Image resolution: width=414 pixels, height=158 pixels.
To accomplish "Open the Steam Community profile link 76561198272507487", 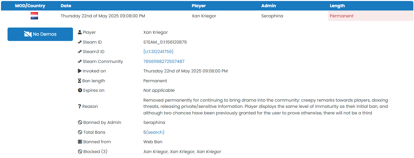I will coord(164,61).
